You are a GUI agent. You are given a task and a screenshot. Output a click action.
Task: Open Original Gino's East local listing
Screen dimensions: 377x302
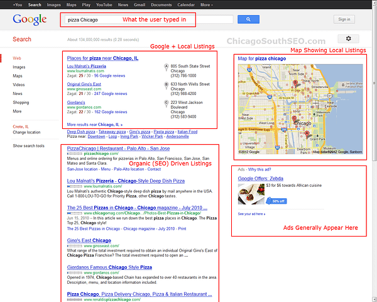click(84, 84)
